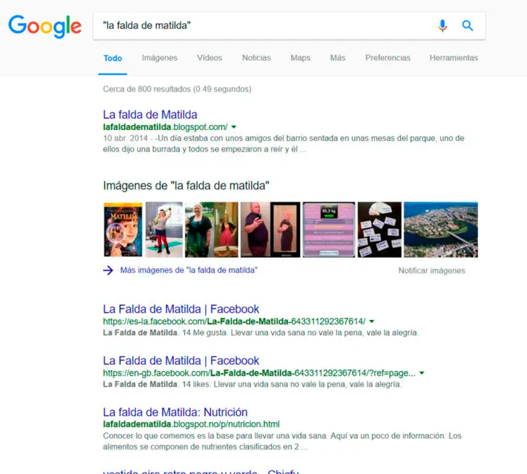This screenshot has width=527, height=474.
Task: Open the es-la Facebook result "La Falda de Matilda | Facebook"
Action: (180, 309)
